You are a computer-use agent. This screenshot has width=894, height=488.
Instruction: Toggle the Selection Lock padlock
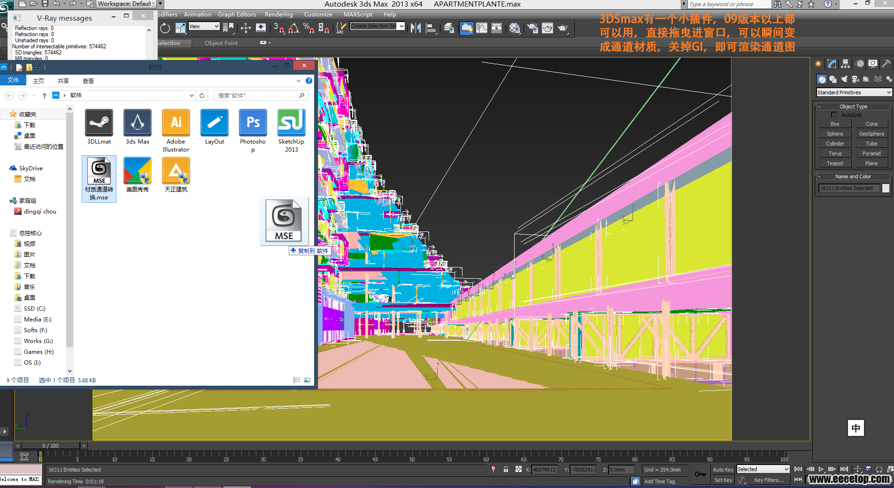tap(506, 469)
